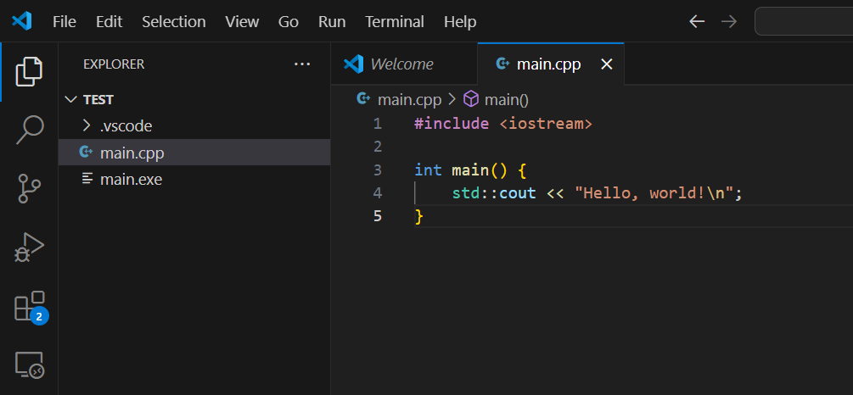
Task: Open the Remote Explorer icon
Action: (29, 365)
